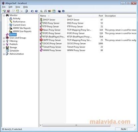The width and height of the screenshot is (138, 132).
Task: Click the binoculars monitor toolbar icon
Action: coord(59,11)
